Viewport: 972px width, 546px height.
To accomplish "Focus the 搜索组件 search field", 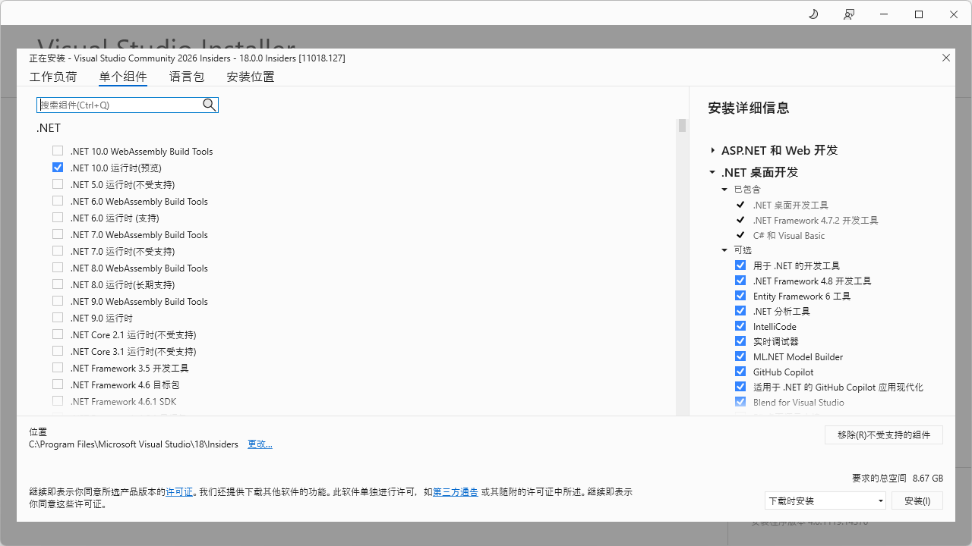I will [119, 105].
